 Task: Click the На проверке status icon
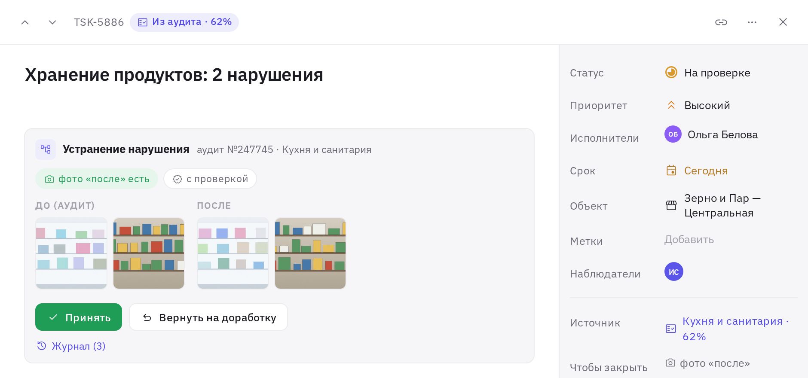pyautogui.click(x=671, y=72)
